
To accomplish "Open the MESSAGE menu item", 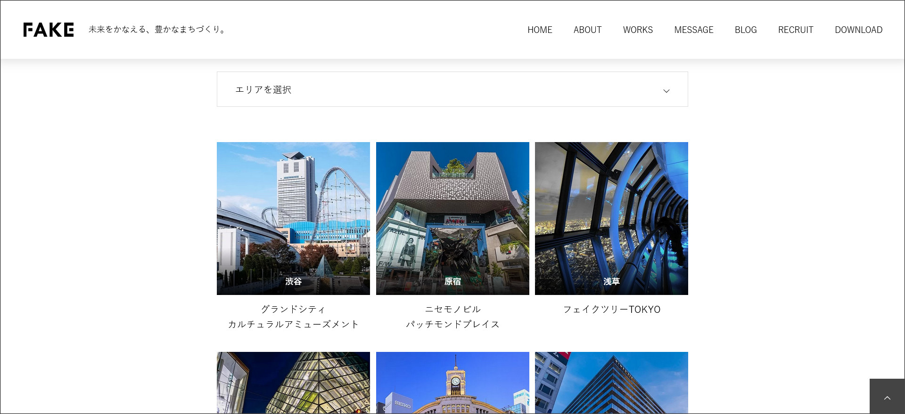I will pyautogui.click(x=693, y=30).
